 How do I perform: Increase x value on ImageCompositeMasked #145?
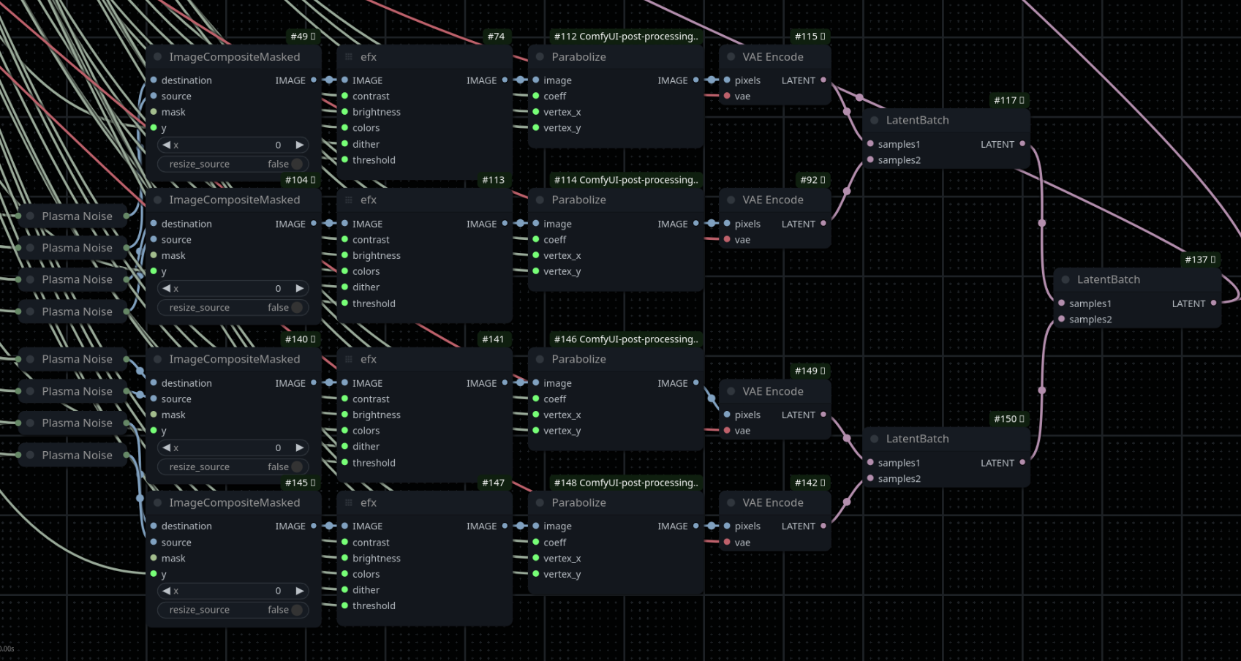pos(300,591)
